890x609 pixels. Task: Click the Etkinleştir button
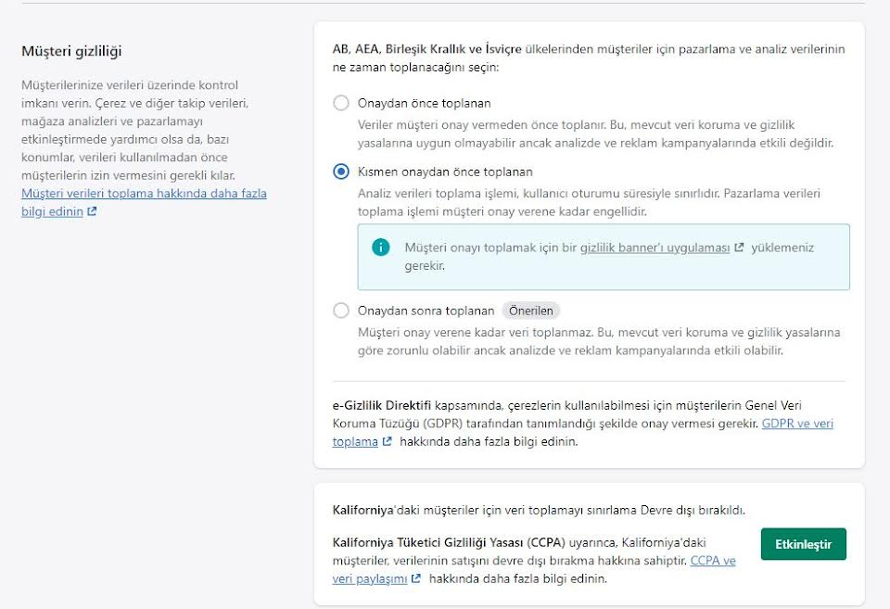pyautogui.click(x=803, y=544)
